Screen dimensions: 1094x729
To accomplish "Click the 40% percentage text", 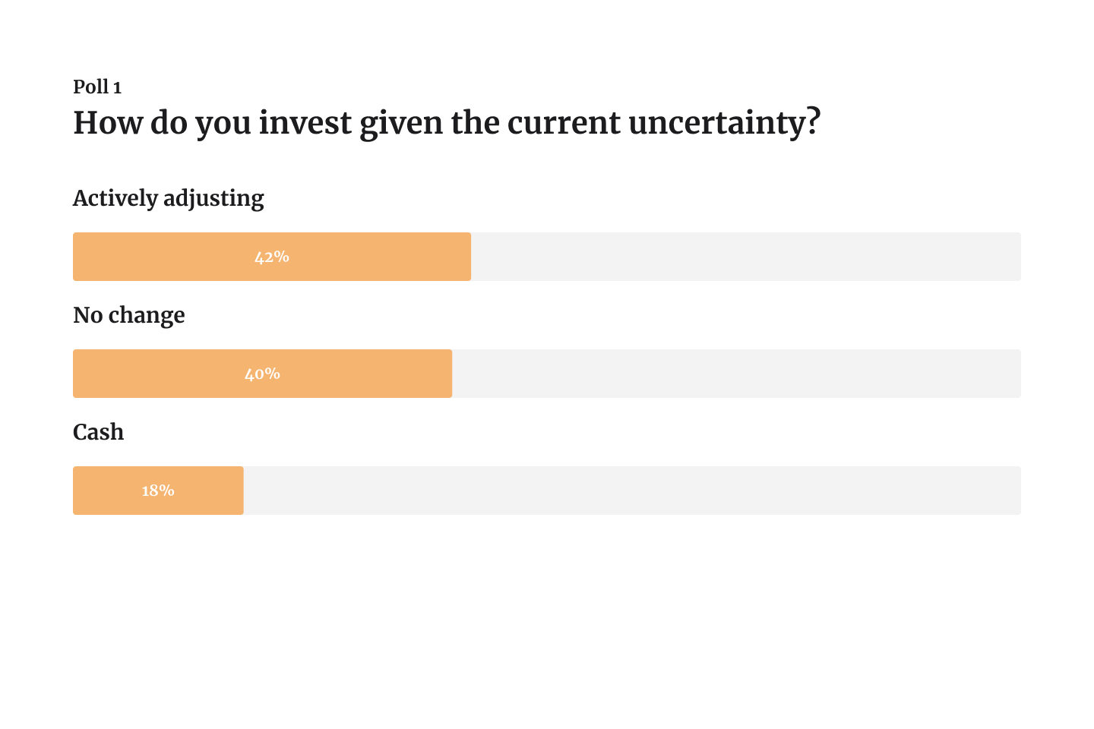I will click(x=262, y=374).
